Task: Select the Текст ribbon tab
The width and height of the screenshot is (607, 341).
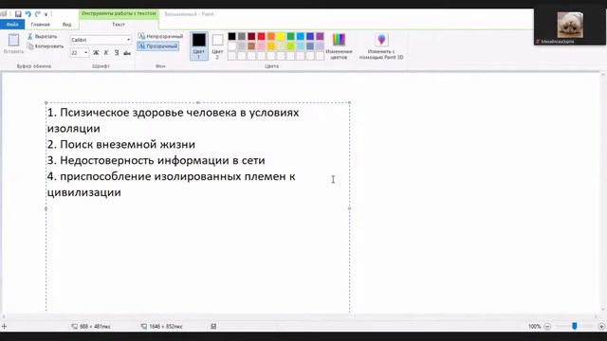Action: (119, 25)
